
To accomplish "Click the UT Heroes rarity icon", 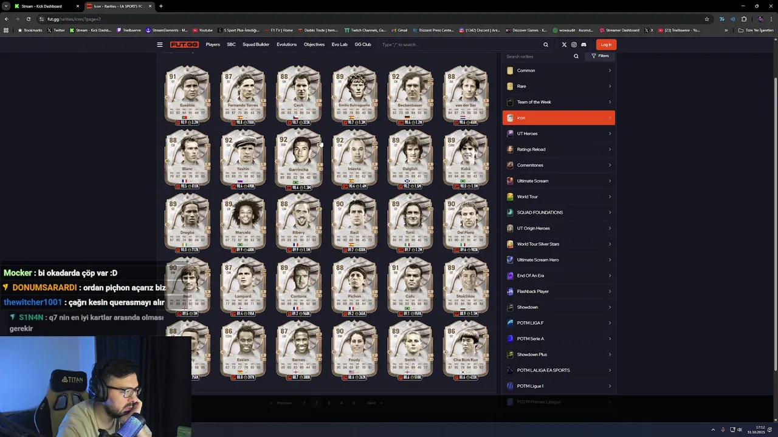I will (510, 134).
